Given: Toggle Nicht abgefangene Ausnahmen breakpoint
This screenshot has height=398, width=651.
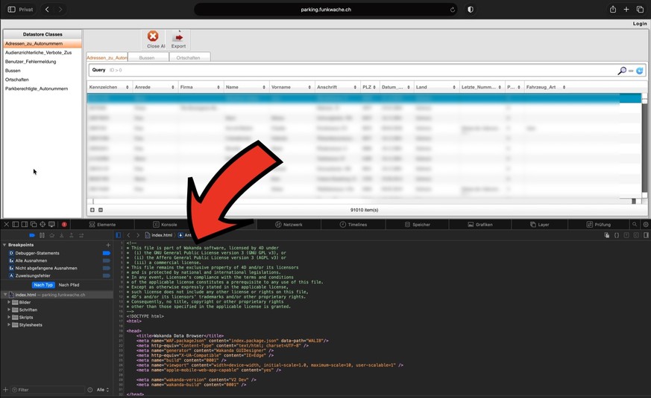Looking at the screenshot, I should (107, 268).
